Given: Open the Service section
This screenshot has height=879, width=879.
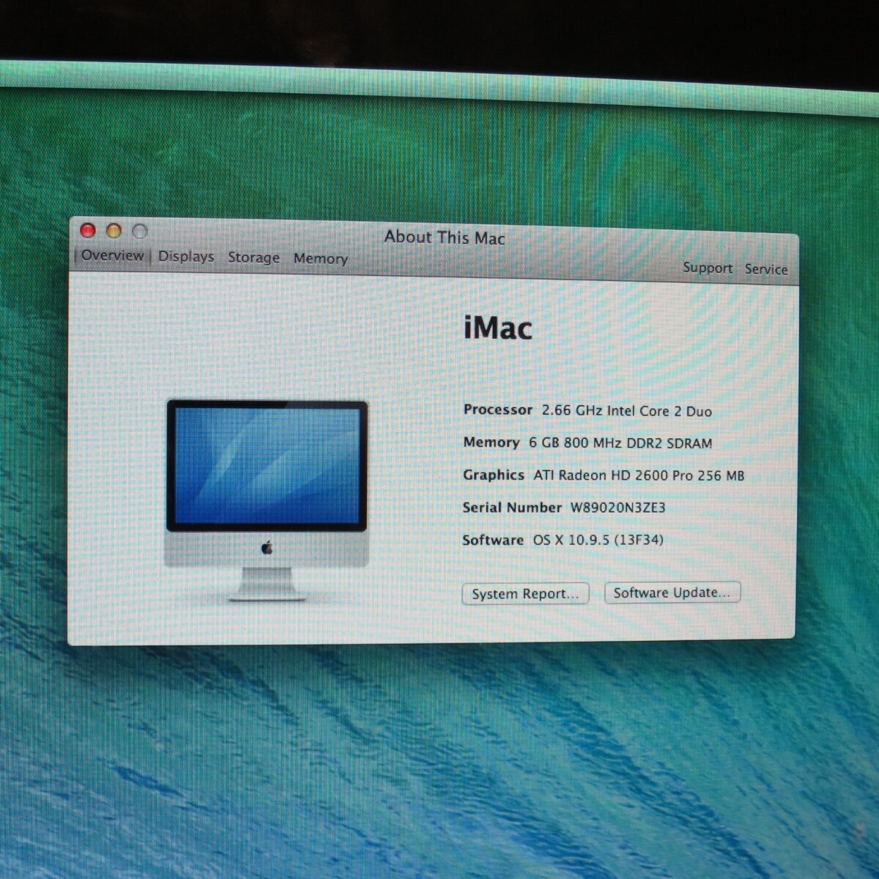Looking at the screenshot, I should (x=766, y=270).
